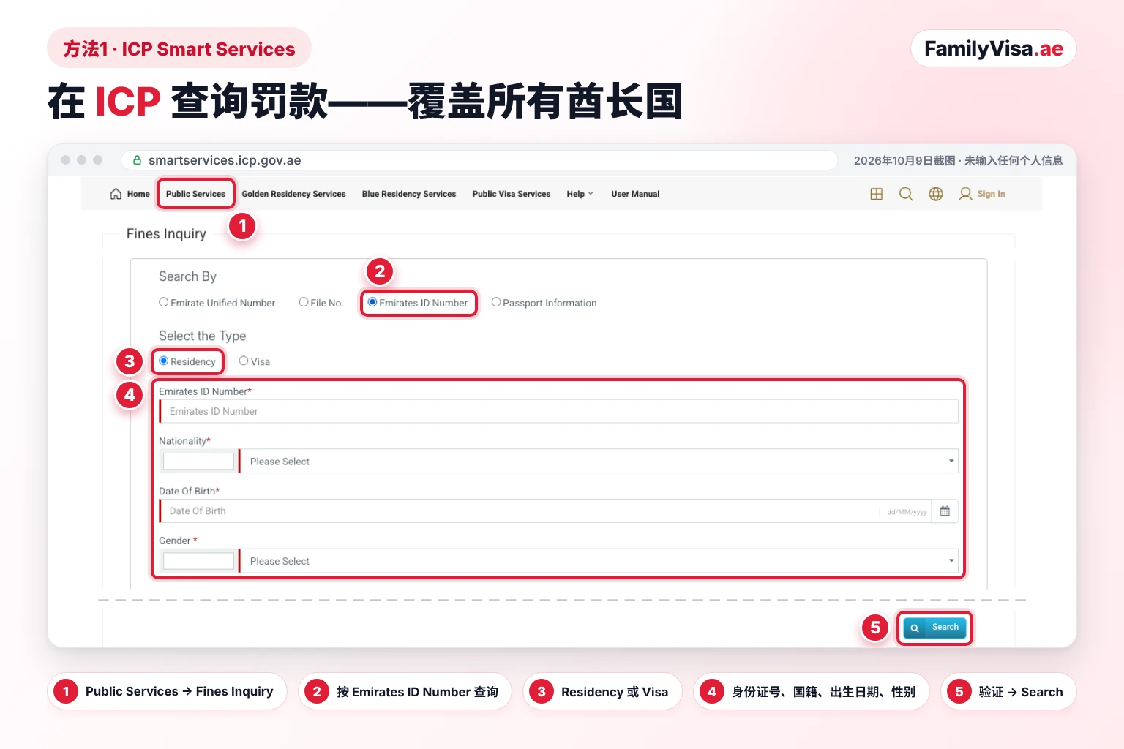Open the globe language icon
Screen dimensions: 1124x749
pyautogui.click(x=936, y=194)
